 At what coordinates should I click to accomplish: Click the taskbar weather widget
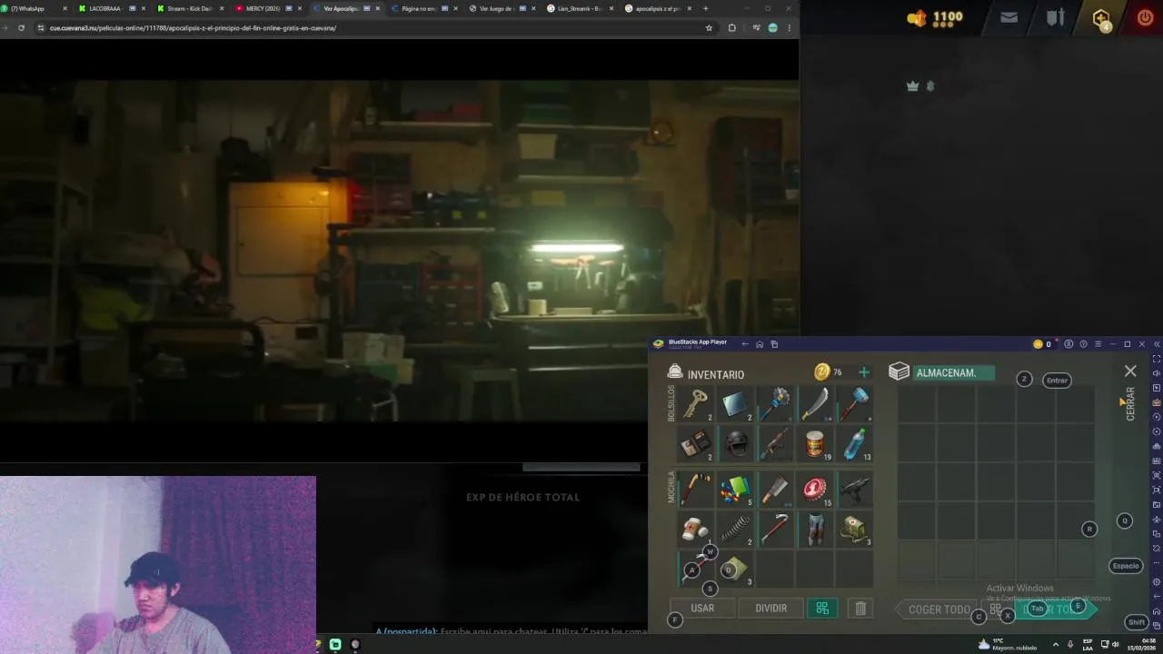1007,644
